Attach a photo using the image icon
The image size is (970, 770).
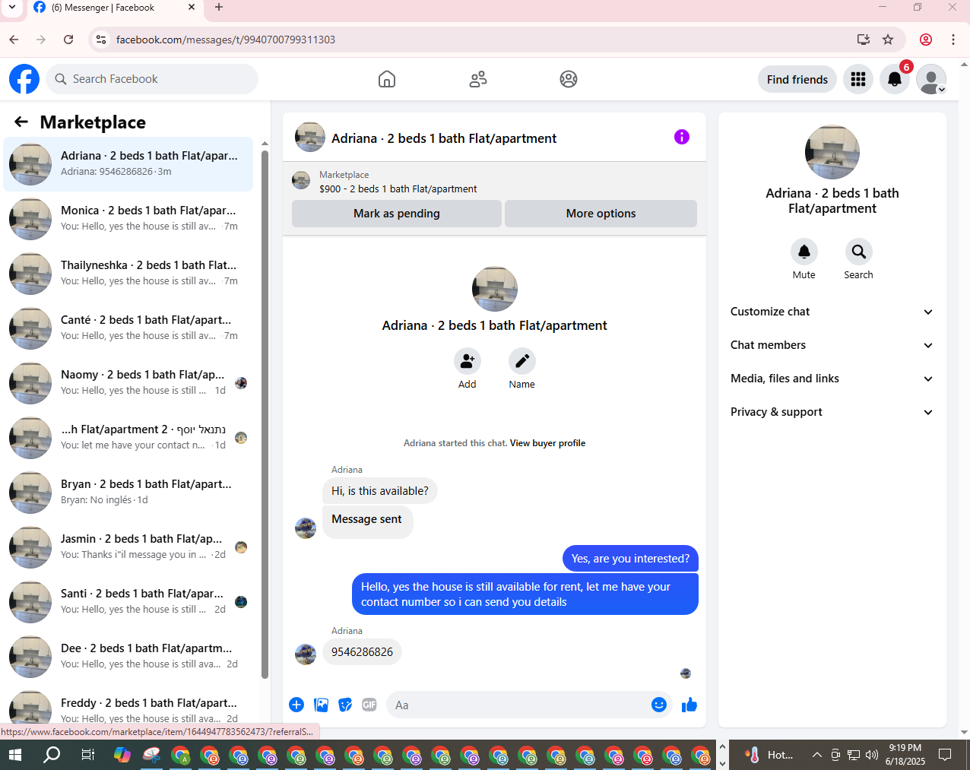(322, 705)
